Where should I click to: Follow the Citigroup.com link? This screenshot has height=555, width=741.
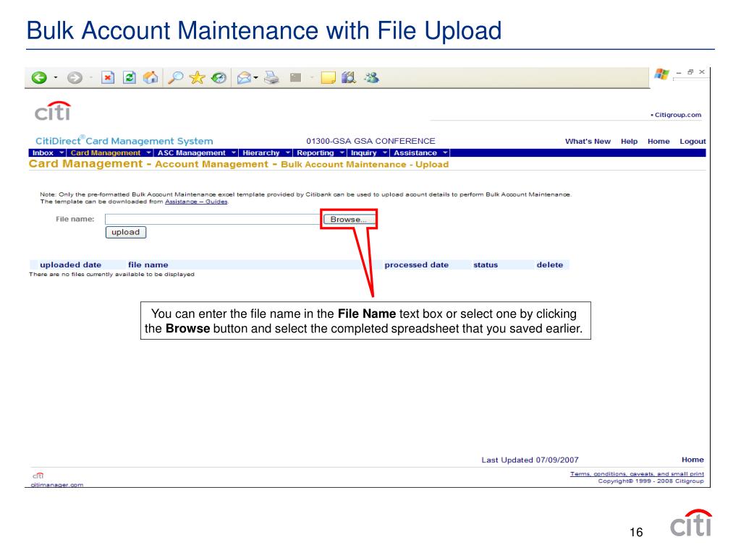pyautogui.click(x=677, y=115)
